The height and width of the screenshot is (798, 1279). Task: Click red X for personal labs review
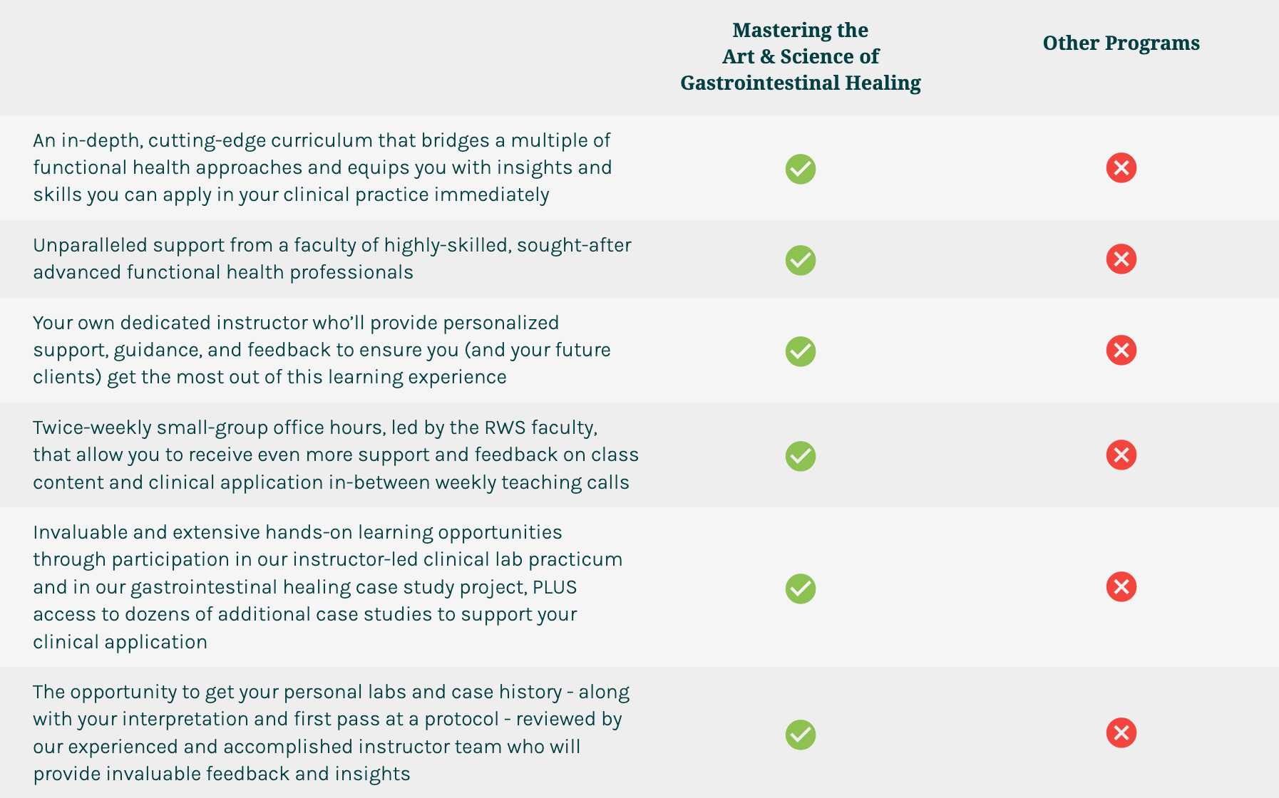pos(1121,732)
